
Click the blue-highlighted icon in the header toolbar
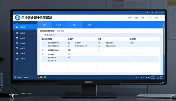[x=143, y=18]
